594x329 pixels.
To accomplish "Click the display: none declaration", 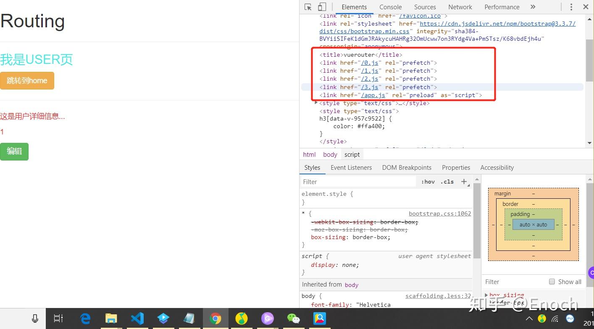I will (335, 265).
